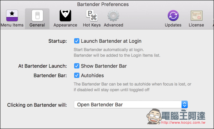This screenshot has width=214, height=129.
Task: Click the At Bartender Launch: label
Action: (43, 66)
